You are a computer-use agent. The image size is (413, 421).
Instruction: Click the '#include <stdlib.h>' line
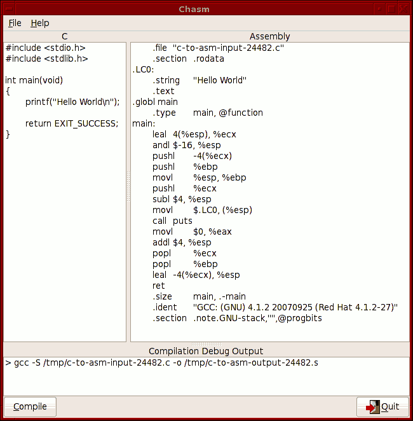(x=46, y=59)
